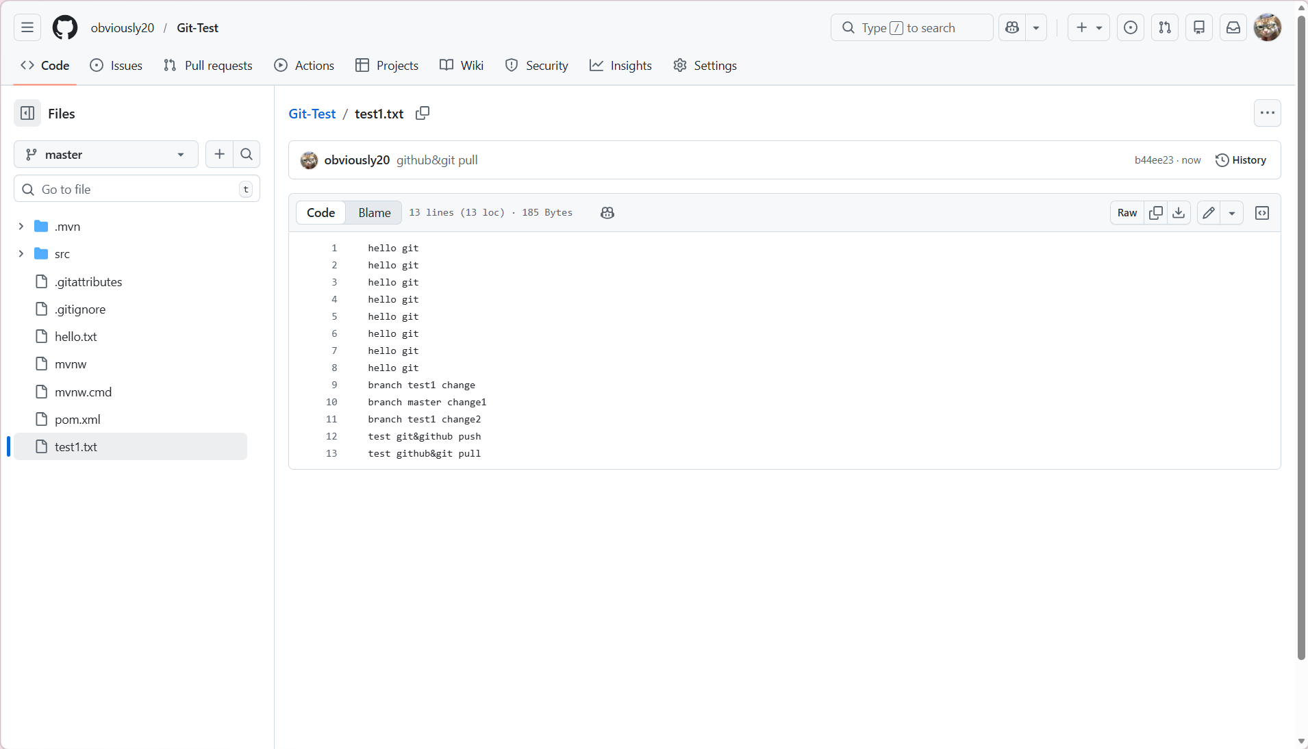Add a file with plus button
This screenshot has width=1308, height=749.
(x=219, y=154)
